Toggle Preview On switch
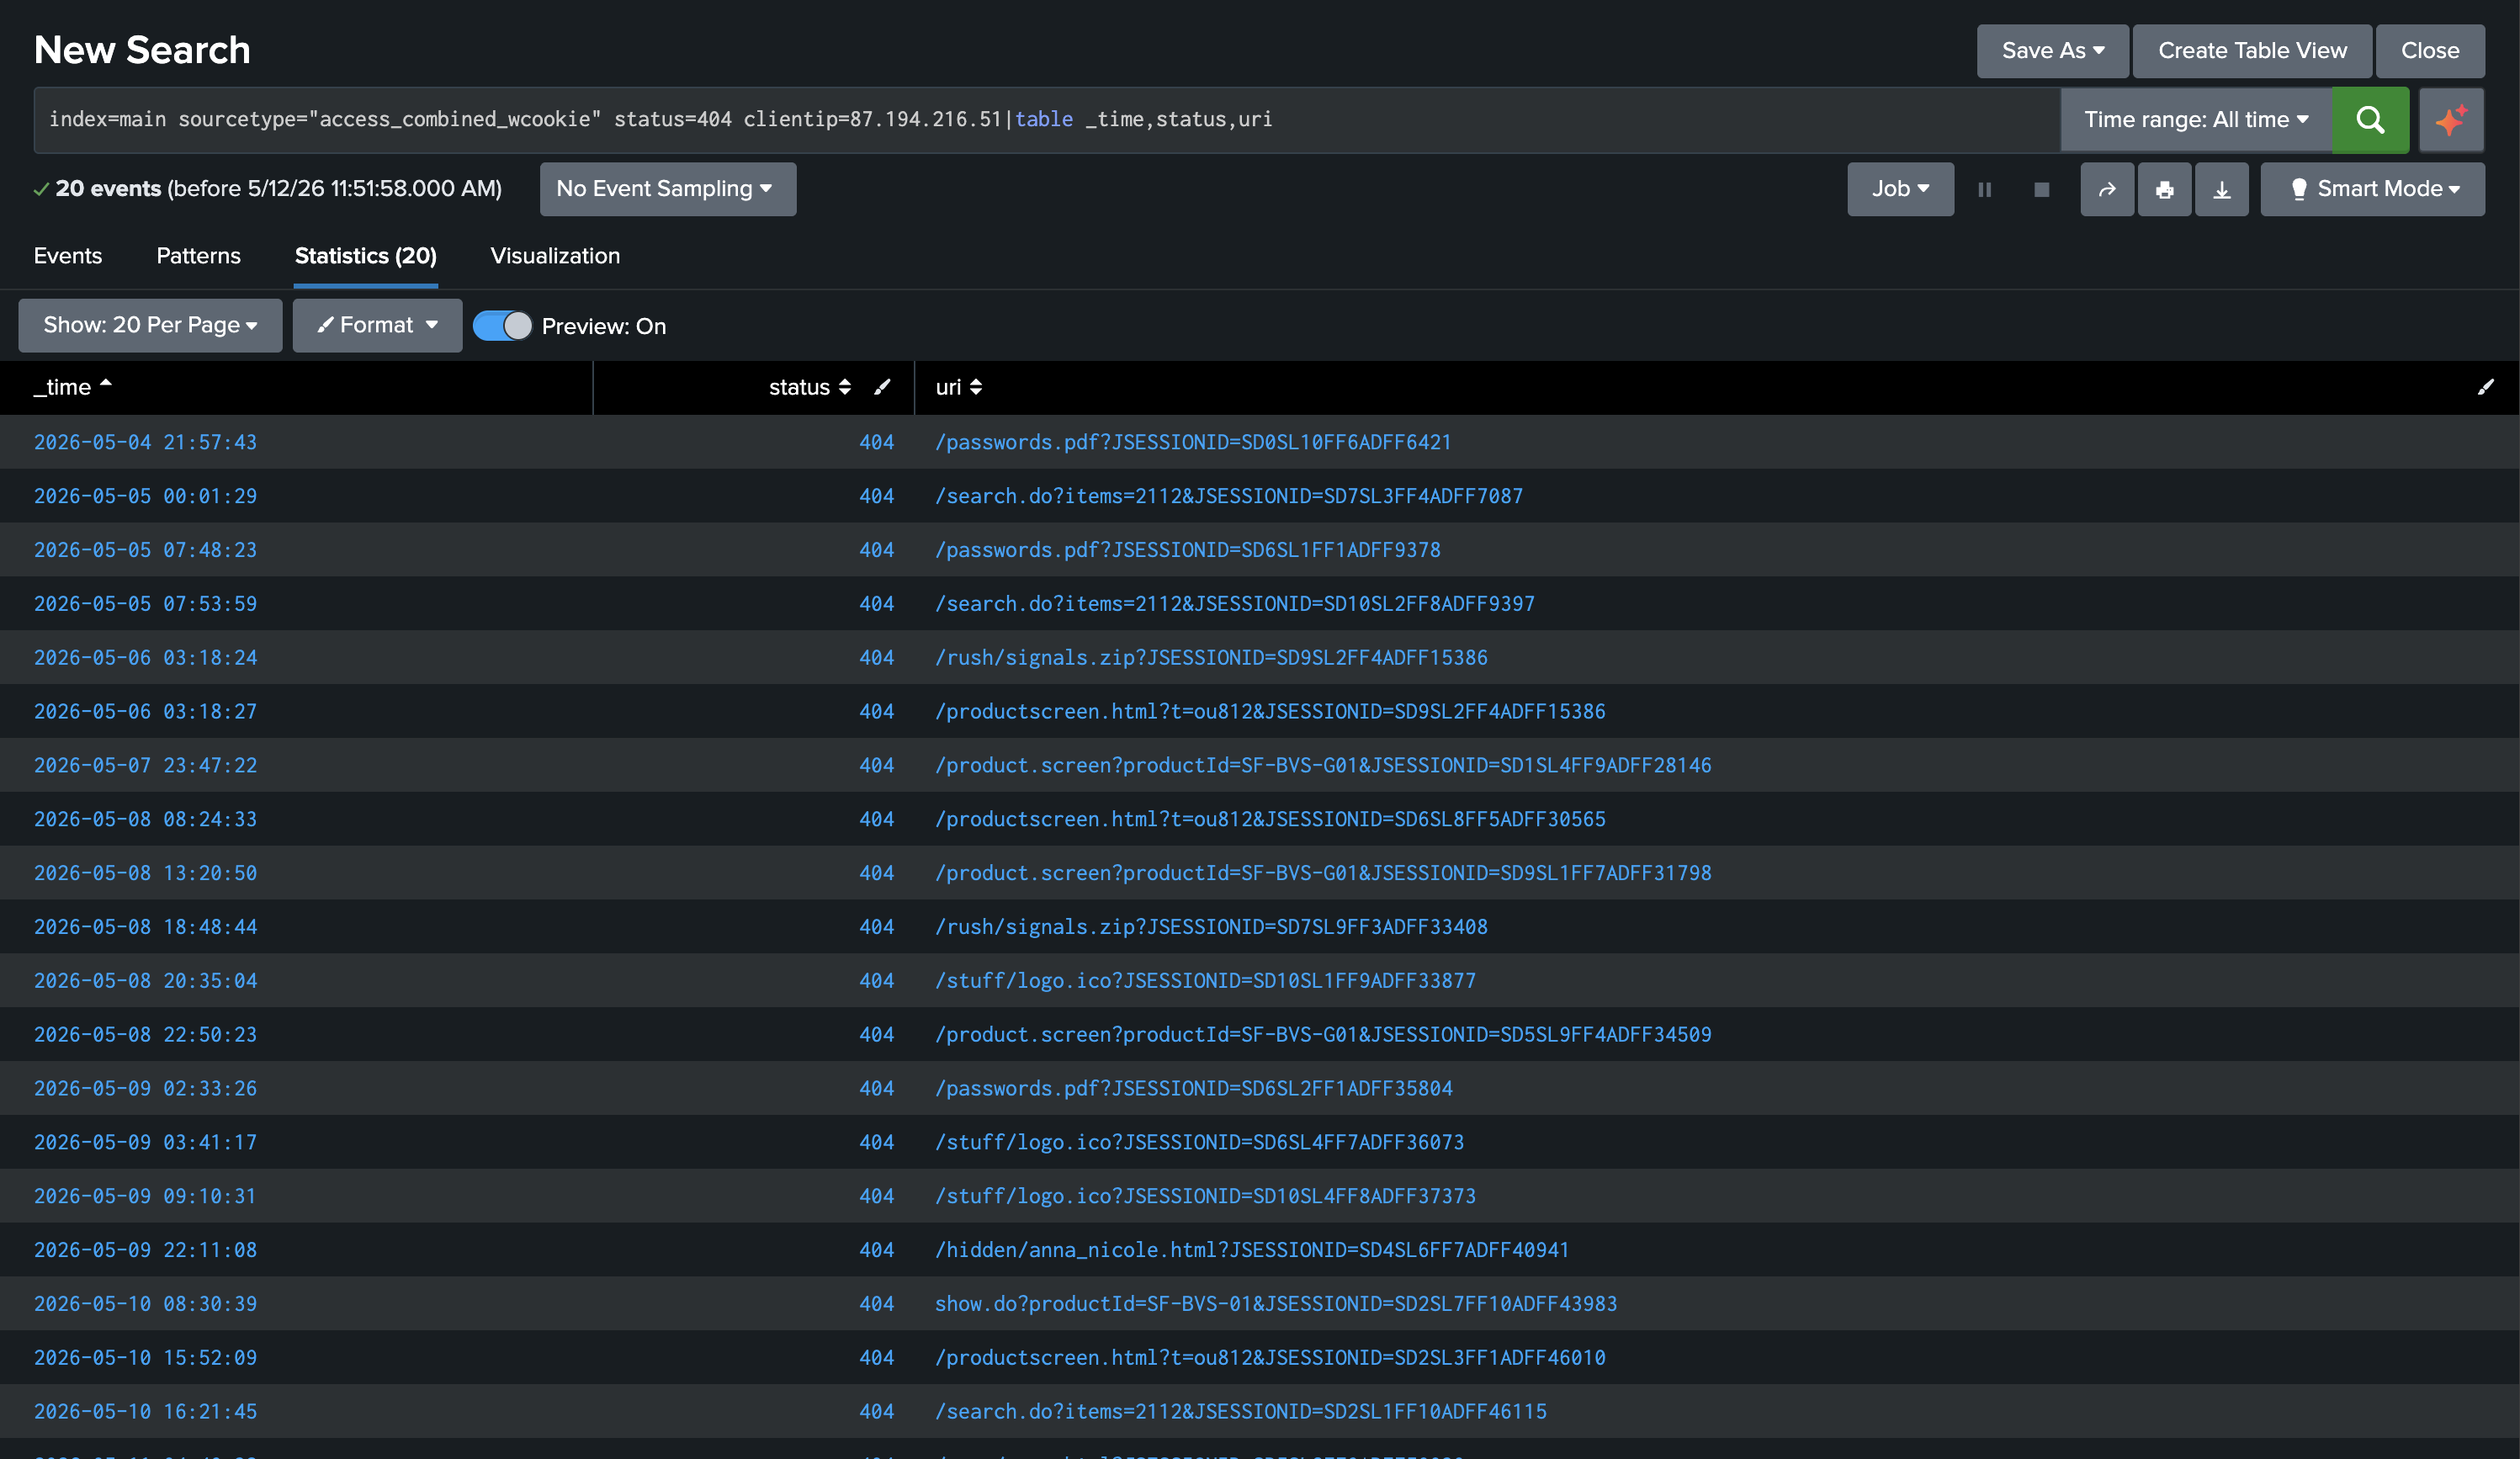2520x1459 pixels. click(x=502, y=326)
